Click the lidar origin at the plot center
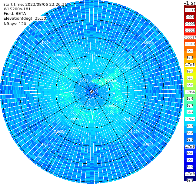 92,92
